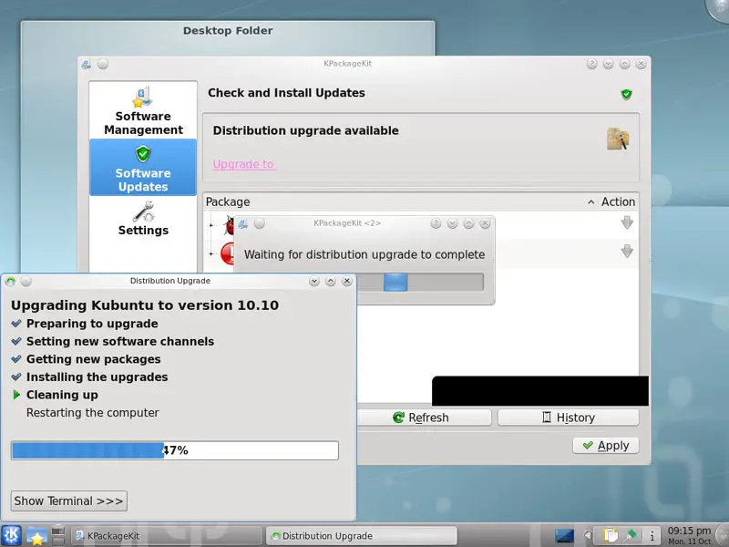The height and width of the screenshot is (547, 729).
Task: Click the 'Cleaning up' step text
Action: click(62, 395)
